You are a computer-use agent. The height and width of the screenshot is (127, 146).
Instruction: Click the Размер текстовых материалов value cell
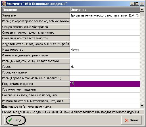[x=105, y=101]
